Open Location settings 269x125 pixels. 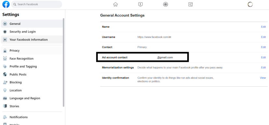click(32, 90)
